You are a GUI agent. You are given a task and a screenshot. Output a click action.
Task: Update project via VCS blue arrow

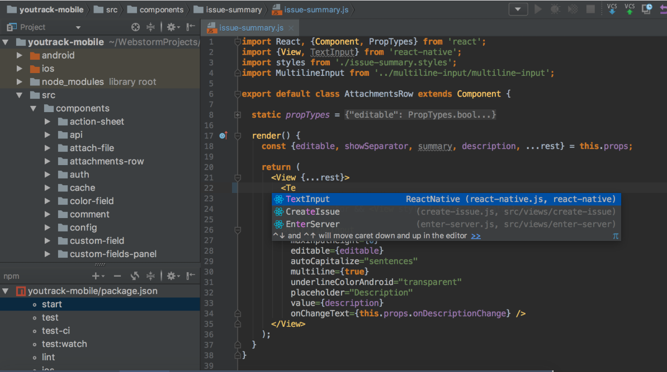click(x=612, y=9)
